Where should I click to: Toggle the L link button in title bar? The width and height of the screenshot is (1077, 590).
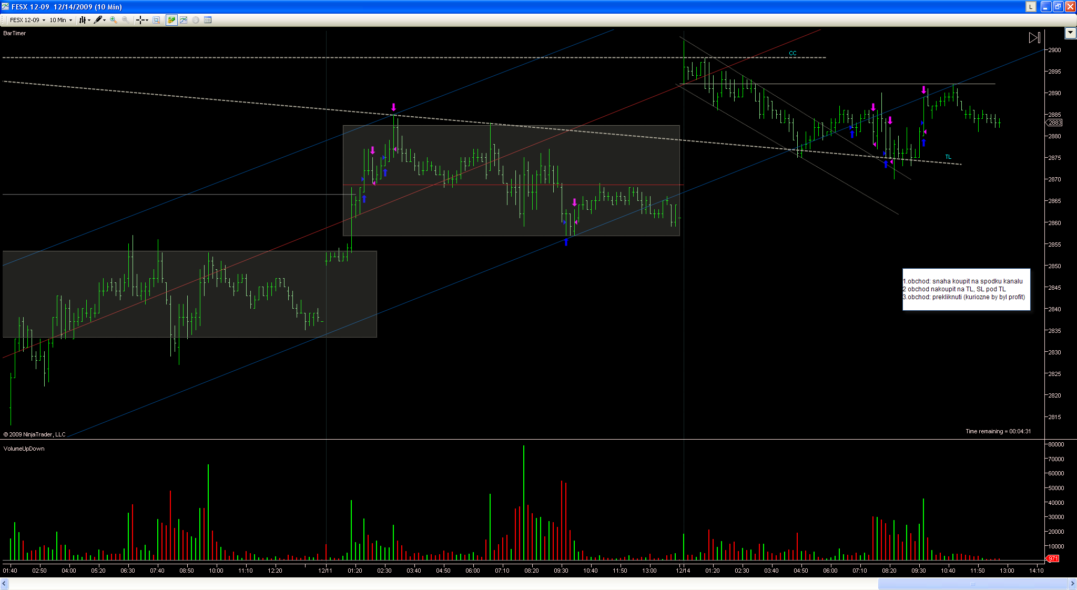pos(1031,7)
